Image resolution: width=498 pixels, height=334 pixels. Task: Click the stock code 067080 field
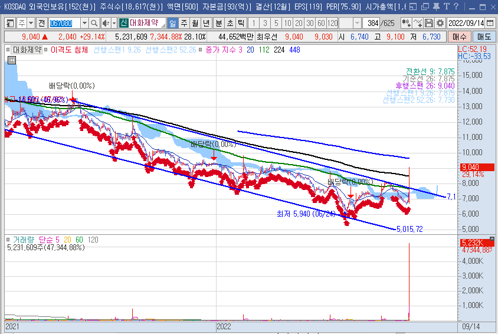[x=64, y=23]
